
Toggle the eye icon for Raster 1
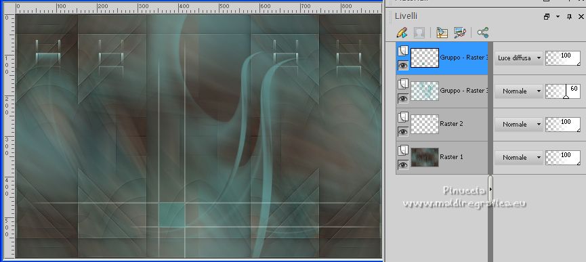point(403,165)
